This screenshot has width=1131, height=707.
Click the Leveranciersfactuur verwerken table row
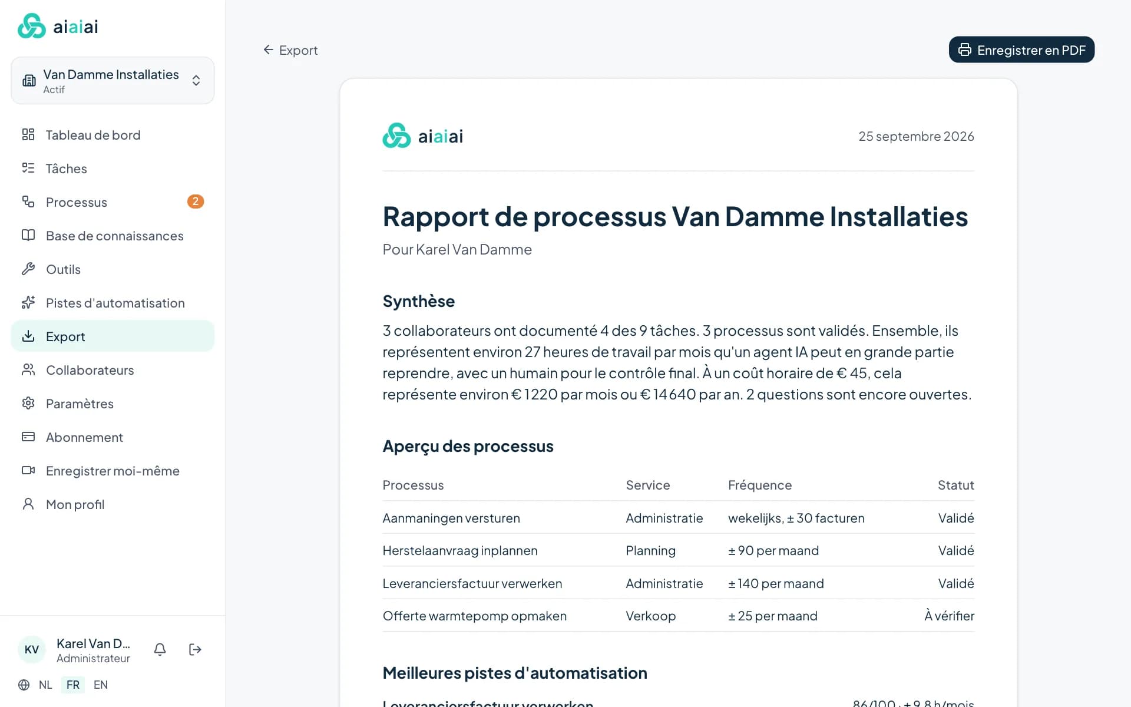pos(679,583)
